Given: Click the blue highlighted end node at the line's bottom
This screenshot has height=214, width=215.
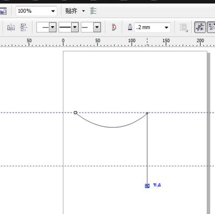Looking at the screenshot, I should [147, 186].
